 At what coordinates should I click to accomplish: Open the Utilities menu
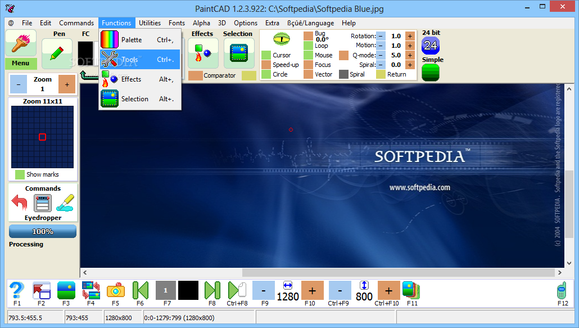click(x=150, y=23)
